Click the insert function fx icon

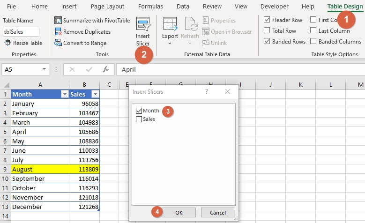point(106,69)
